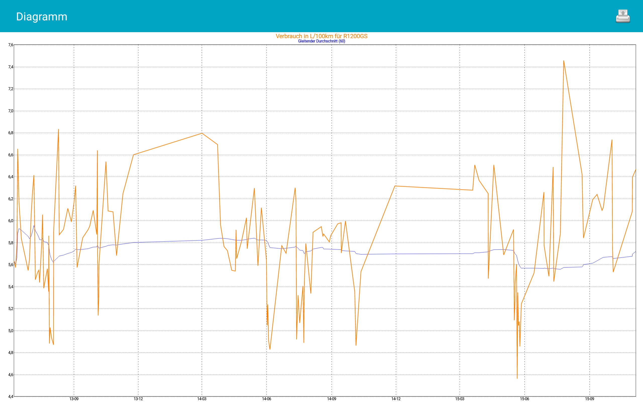The image size is (643, 402).
Task: Click the x-axis date label 13-12
Action: pos(138,399)
